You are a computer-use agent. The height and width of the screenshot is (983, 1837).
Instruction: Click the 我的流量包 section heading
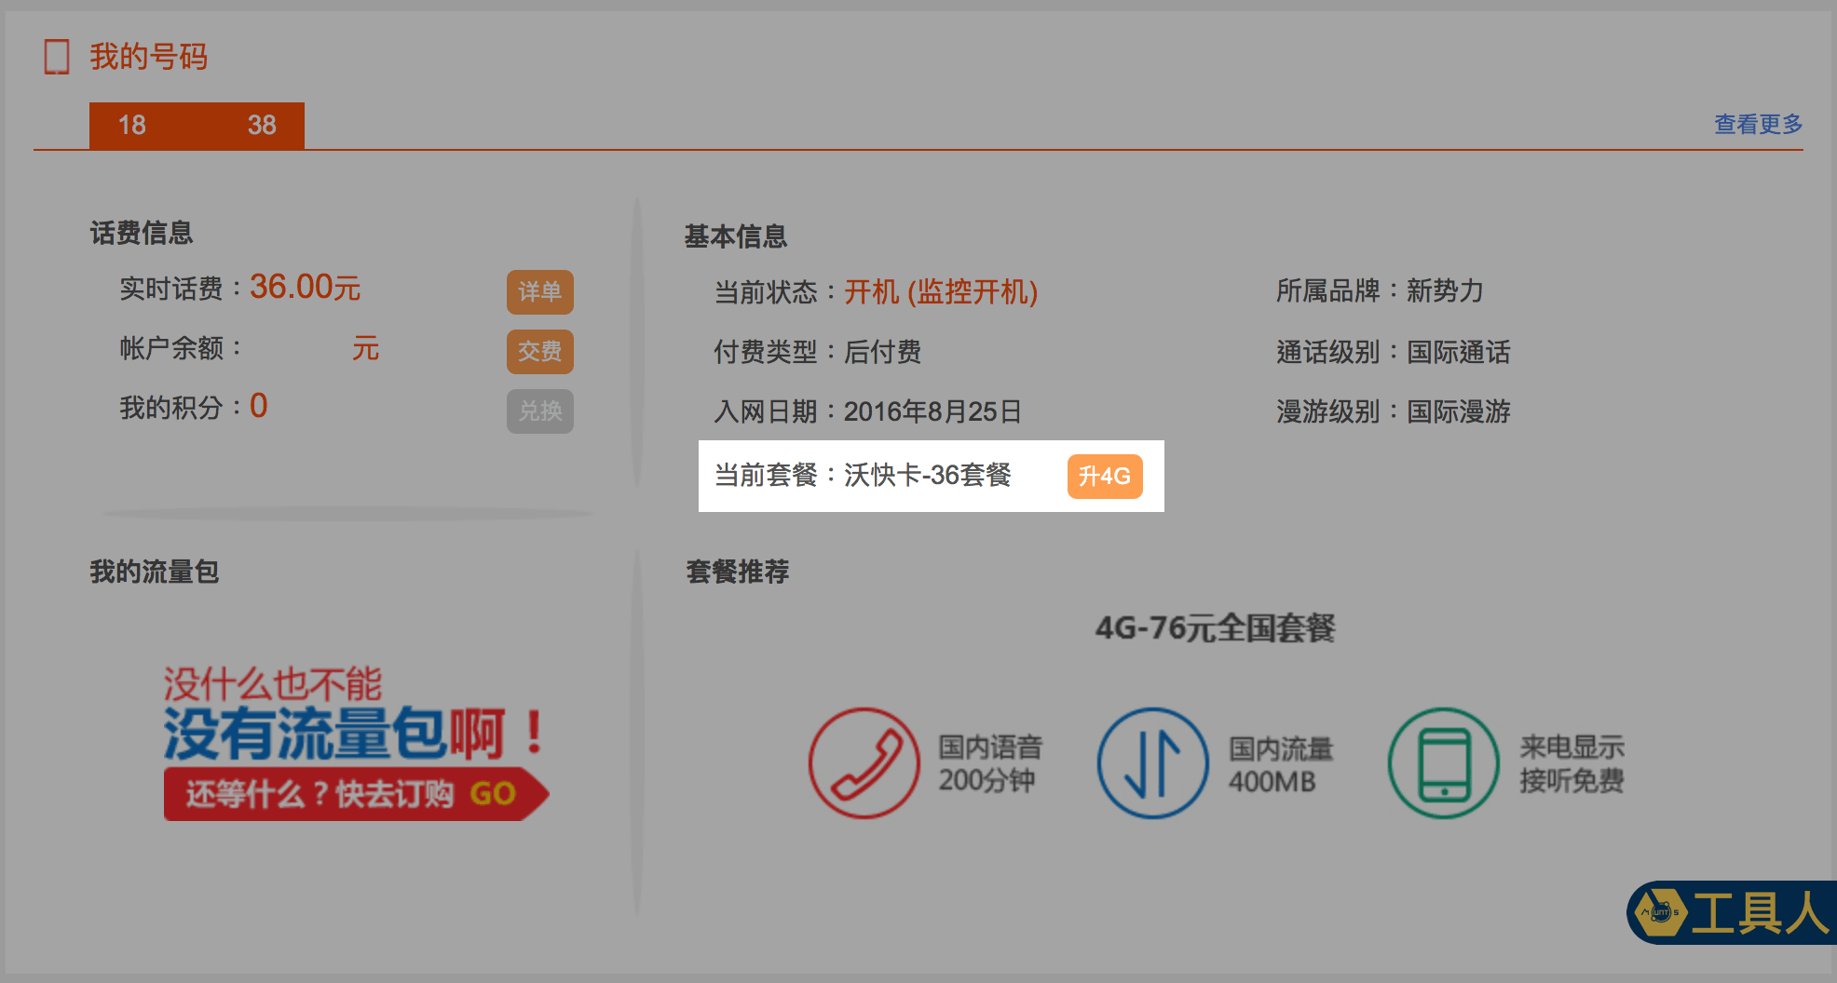(155, 572)
